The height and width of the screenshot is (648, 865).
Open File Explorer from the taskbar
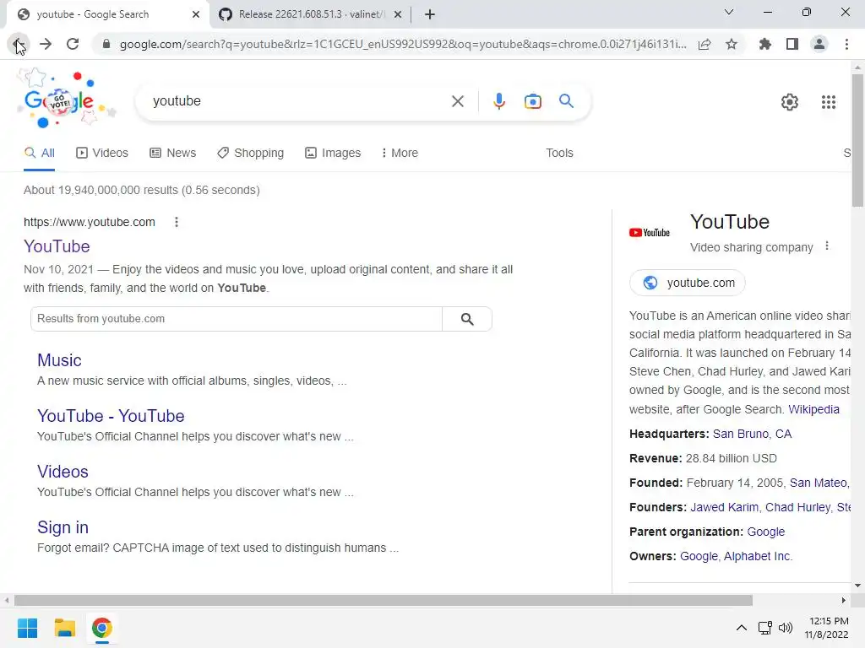(x=64, y=628)
